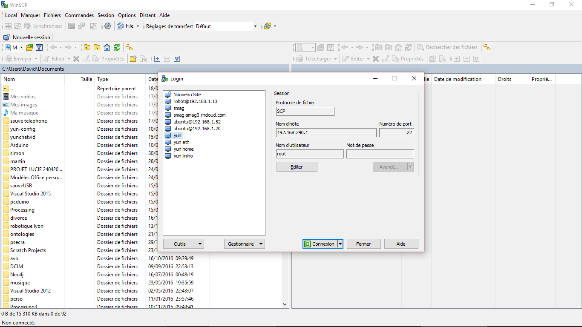Toggle the local directory tree icon
The image size is (582, 327).
pyautogui.click(x=129, y=47)
